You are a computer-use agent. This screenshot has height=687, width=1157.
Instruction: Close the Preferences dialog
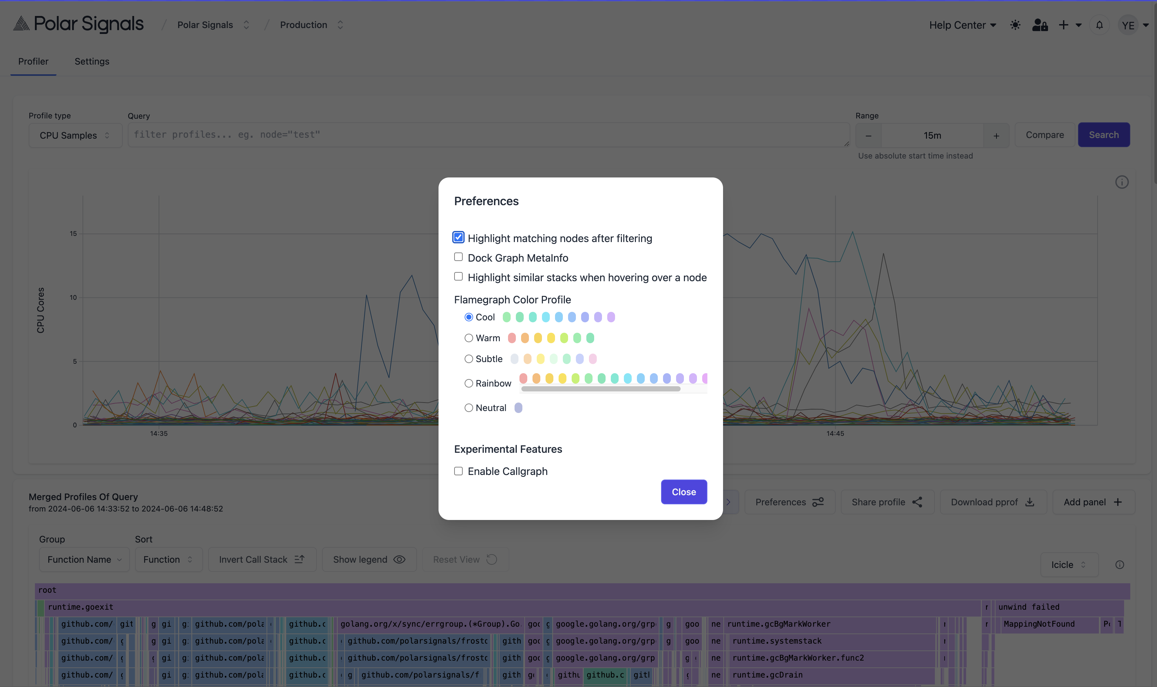pyautogui.click(x=684, y=492)
